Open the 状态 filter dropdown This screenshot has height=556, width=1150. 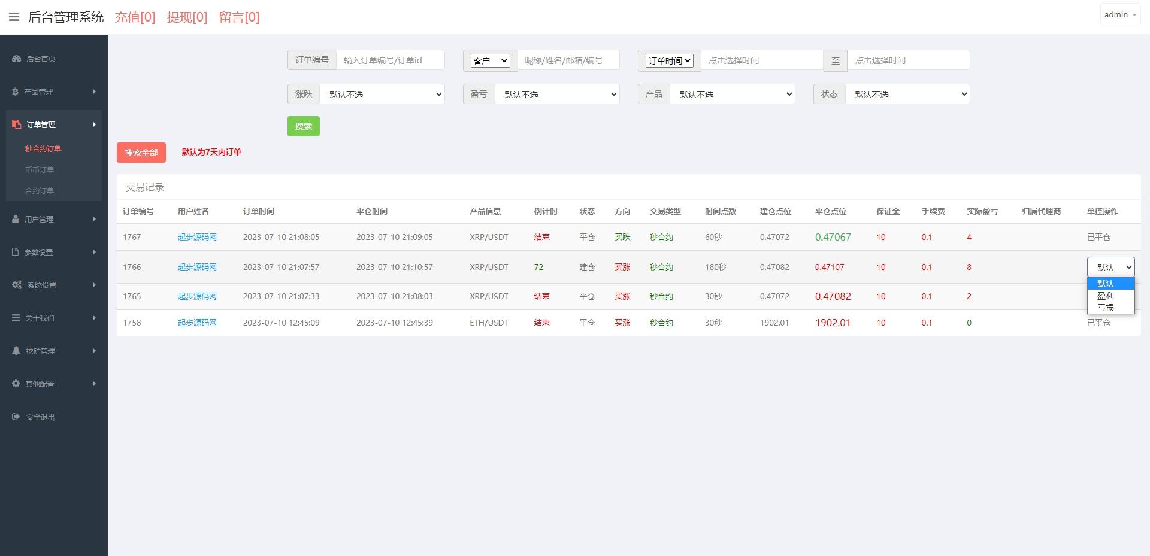click(907, 94)
